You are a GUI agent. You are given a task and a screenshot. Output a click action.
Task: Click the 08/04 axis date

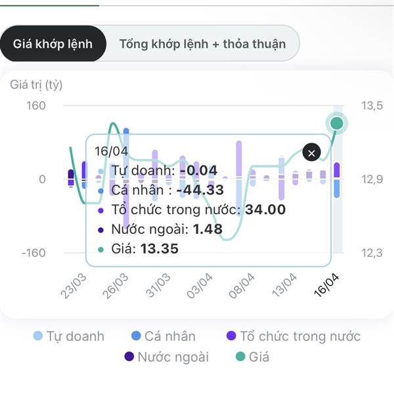coord(242,284)
